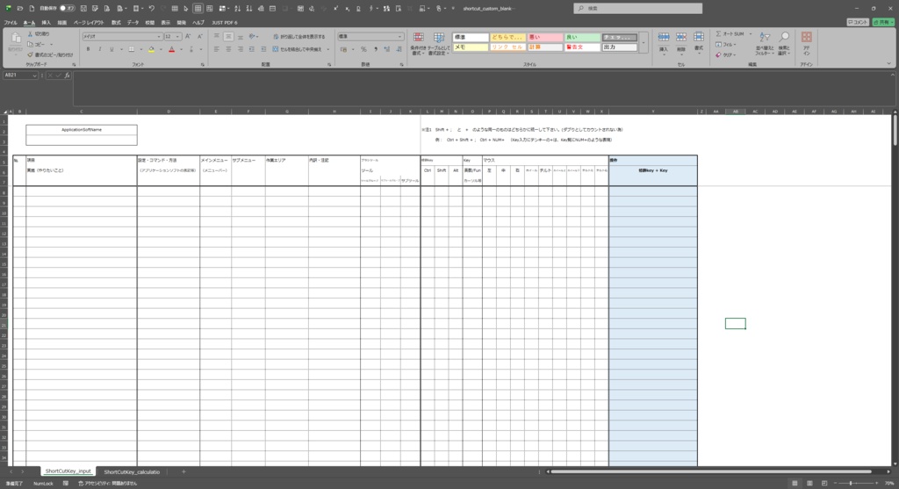Image resolution: width=899 pixels, height=489 pixels.
Task: Toggle Bold formatting
Action: pos(89,49)
